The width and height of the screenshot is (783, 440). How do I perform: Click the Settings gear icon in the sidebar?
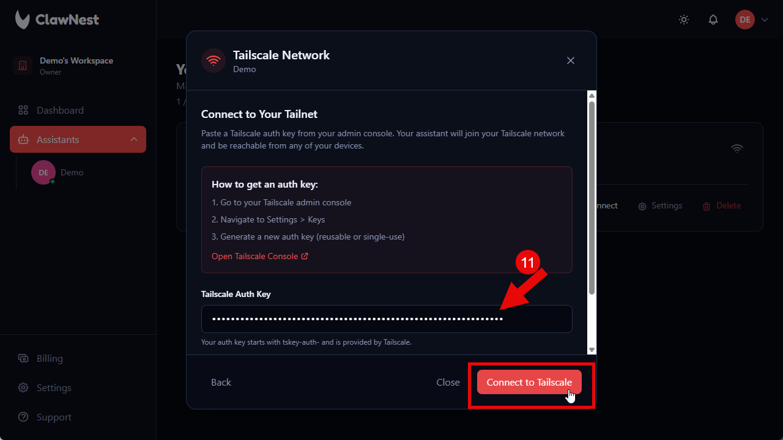23,387
